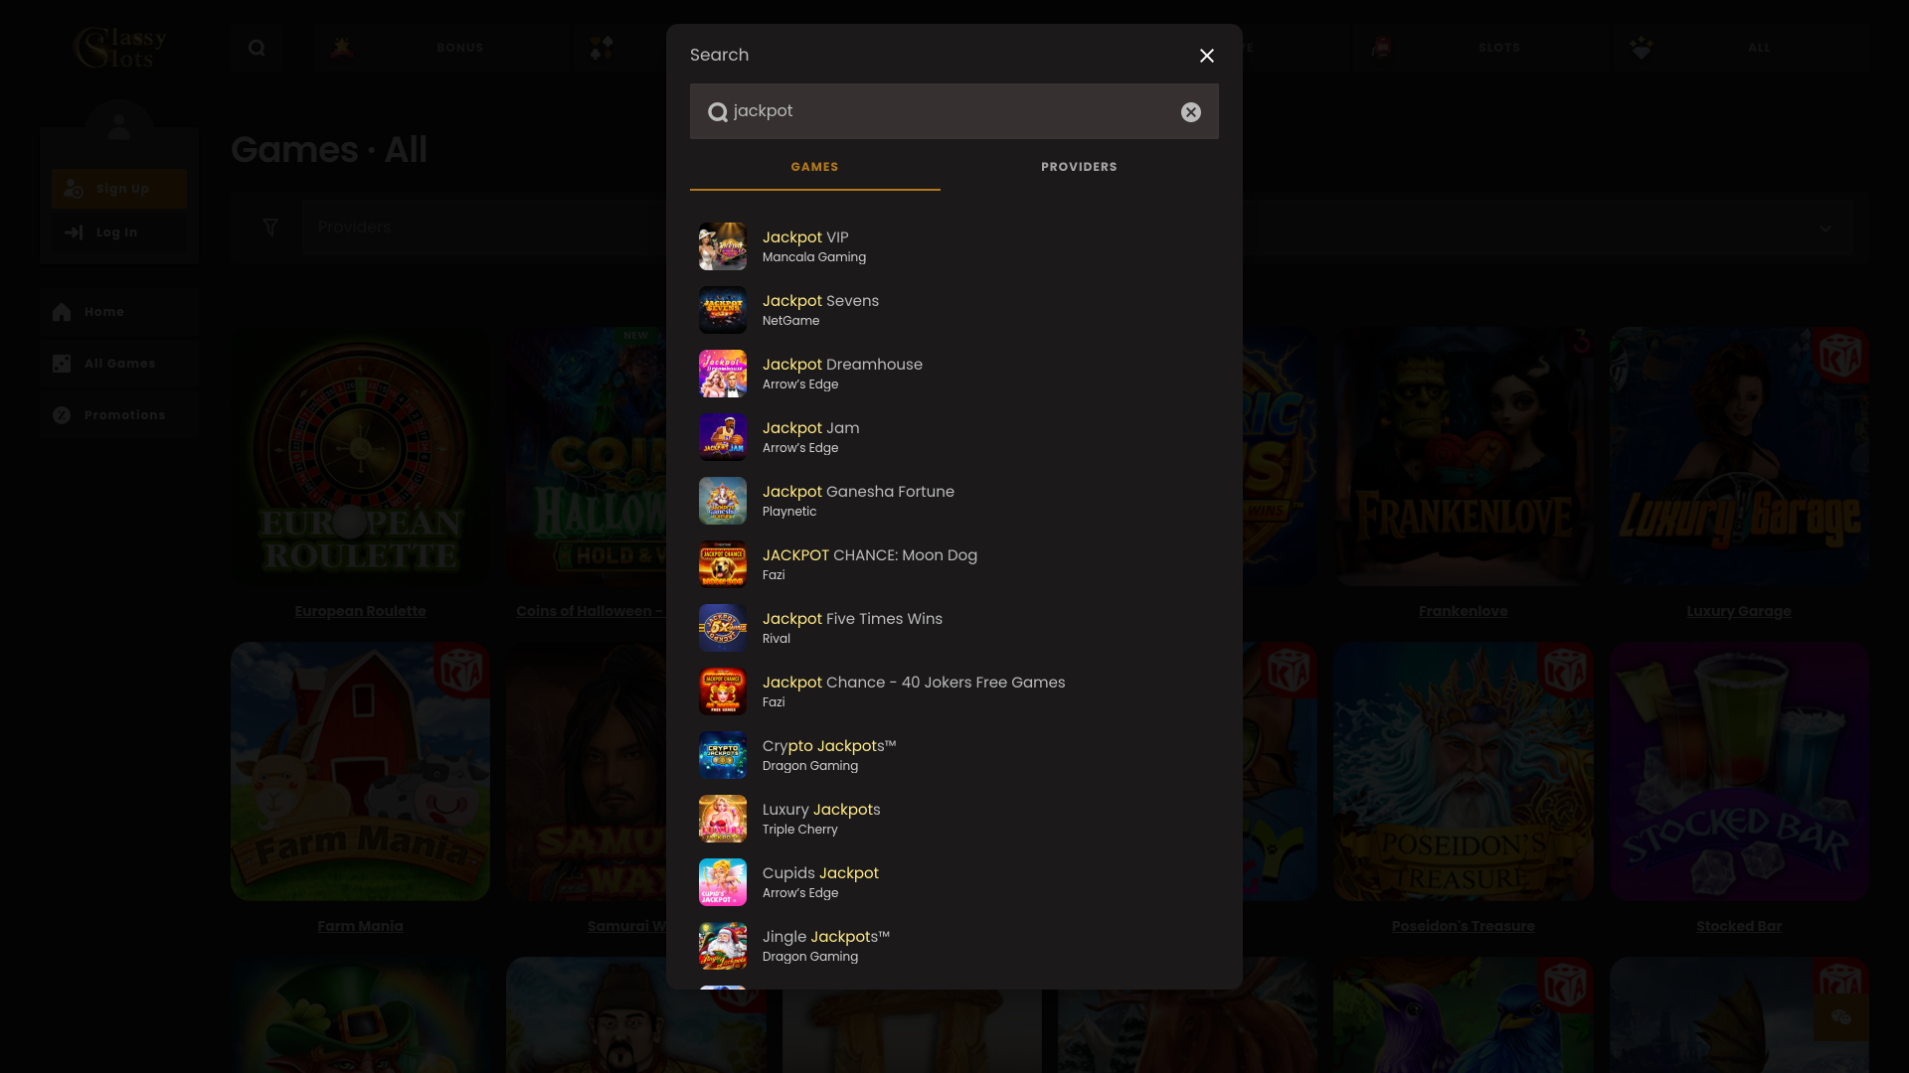The width and height of the screenshot is (1909, 1073).
Task: Click the Jackpot Dreamhouse thumbnail icon
Action: click(722, 374)
